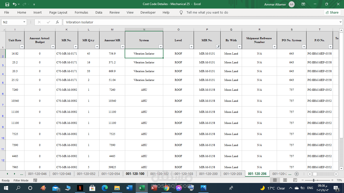The height and width of the screenshot is (193, 344).
Task: Open the MIR No. filtered column dropdown
Action: click(218, 47)
